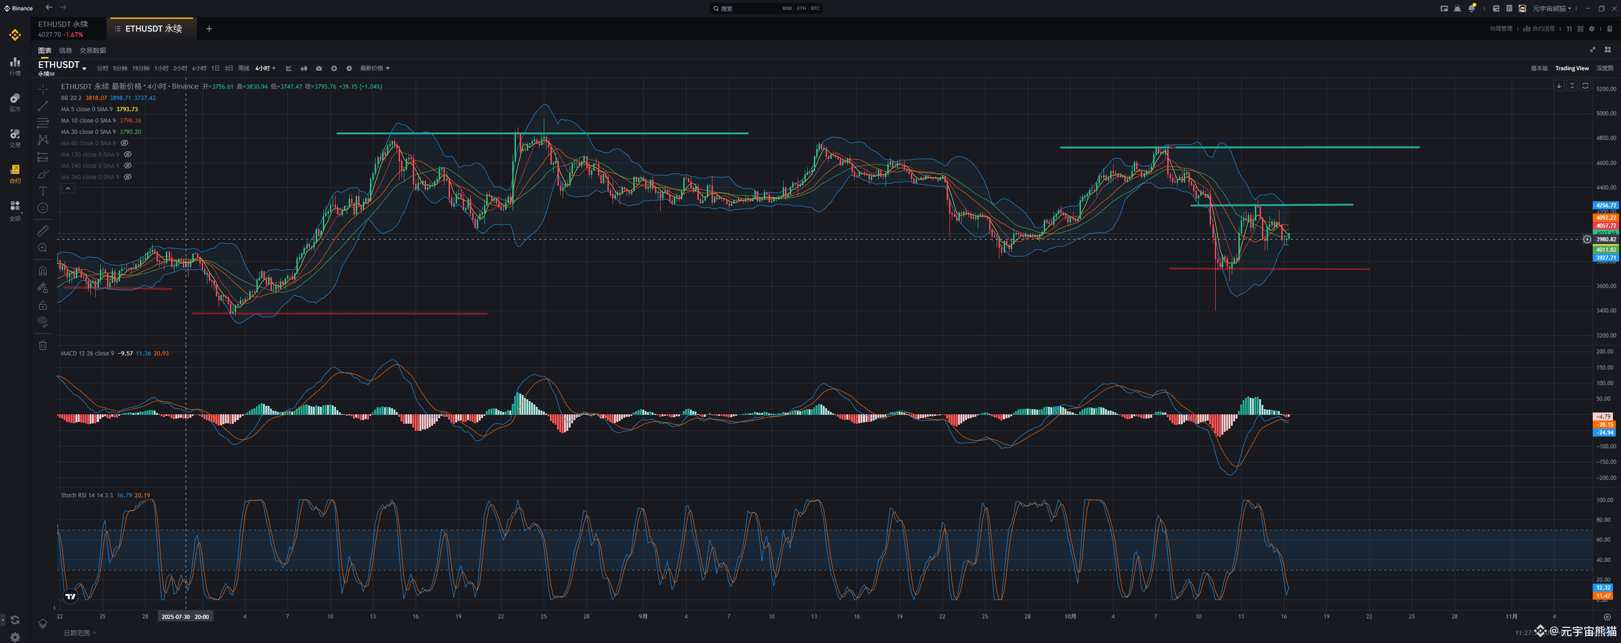The width and height of the screenshot is (1621, 643).
Task: Click the search input field
Action: 766,8
